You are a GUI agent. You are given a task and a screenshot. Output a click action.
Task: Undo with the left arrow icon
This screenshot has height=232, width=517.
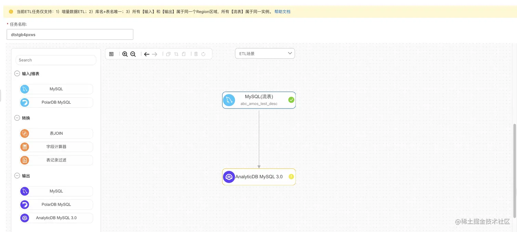(x=147, y=54)
